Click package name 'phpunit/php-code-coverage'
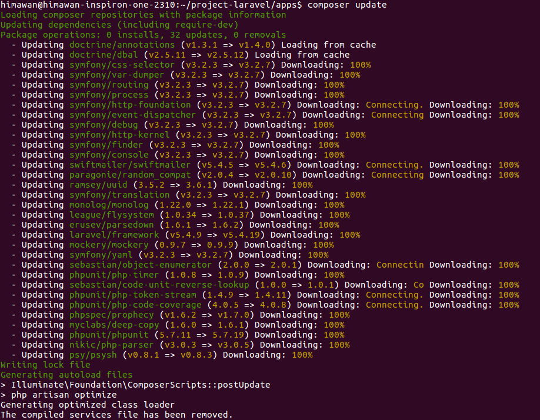Screen dimensions: 540x420 (x=135, y=305)
